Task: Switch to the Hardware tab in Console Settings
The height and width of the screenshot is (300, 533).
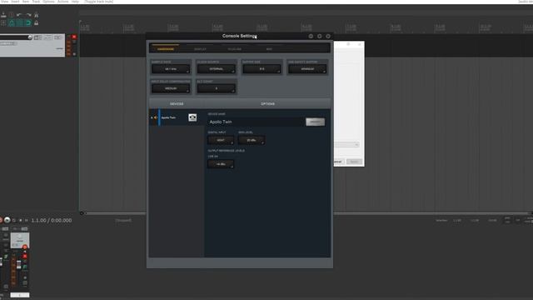Action: [166, 49]
